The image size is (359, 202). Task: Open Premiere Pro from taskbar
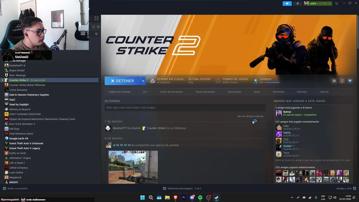184,198
